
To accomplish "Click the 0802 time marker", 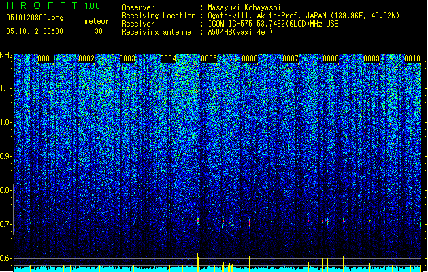I will point(86,58).
